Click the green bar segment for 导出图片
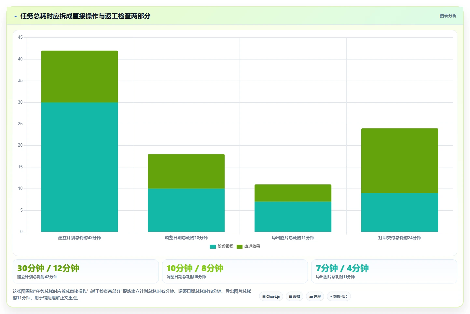The width and height of the screenshot is (470, 314). [293, 193]
